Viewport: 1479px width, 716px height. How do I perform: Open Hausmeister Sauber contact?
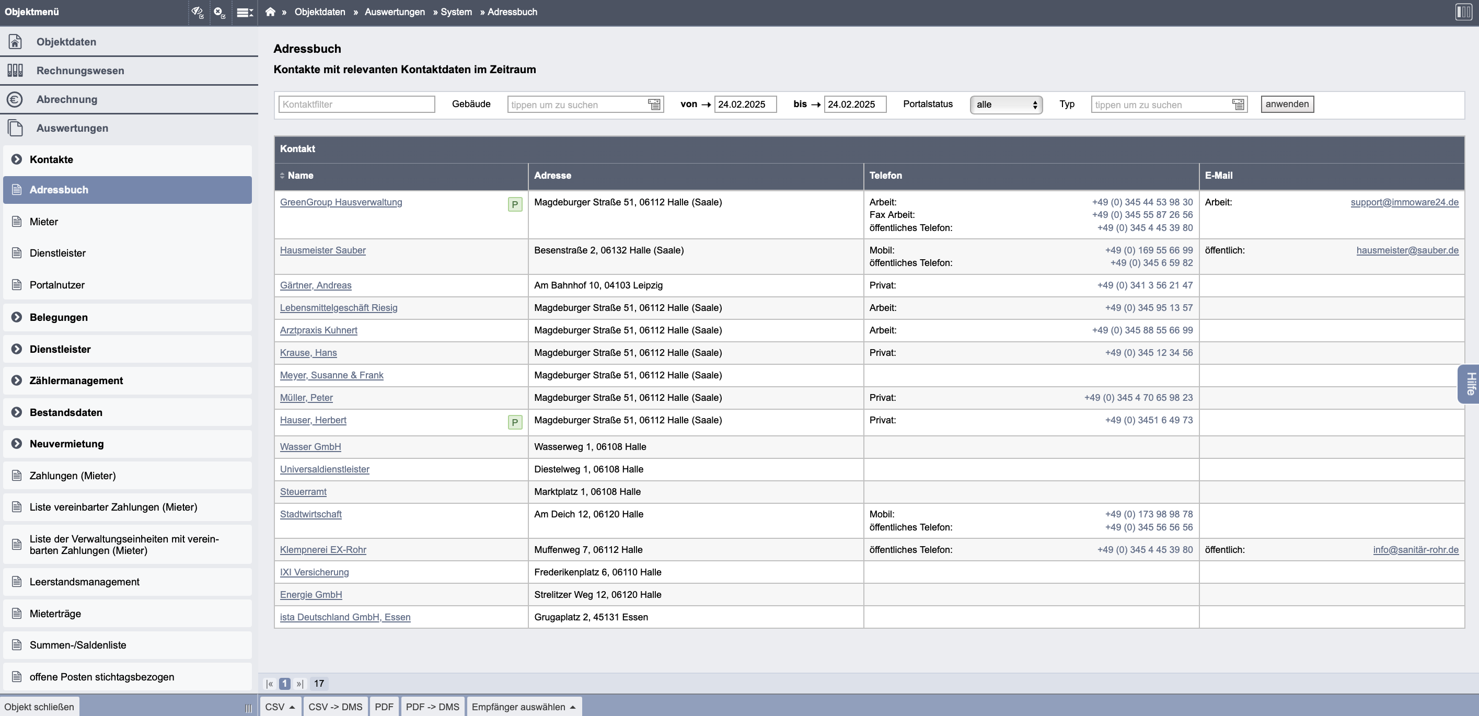[x=322, y=250]
